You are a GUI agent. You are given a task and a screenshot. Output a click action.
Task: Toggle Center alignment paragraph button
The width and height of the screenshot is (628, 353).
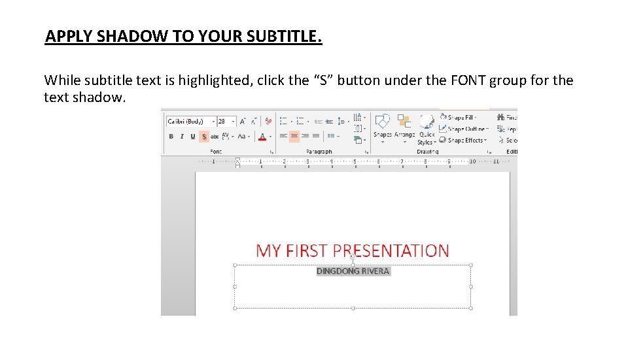(x=294, y=137)
